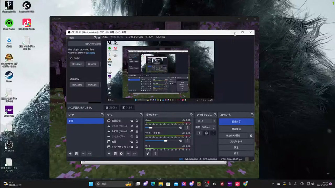Click Btn.Edit under Mirrativ
This screenshot has height=188, width=335.
tap(92, 85)
